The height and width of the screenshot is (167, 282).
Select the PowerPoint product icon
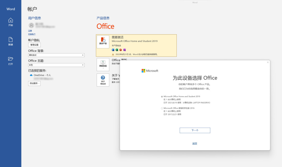(120, 50)
